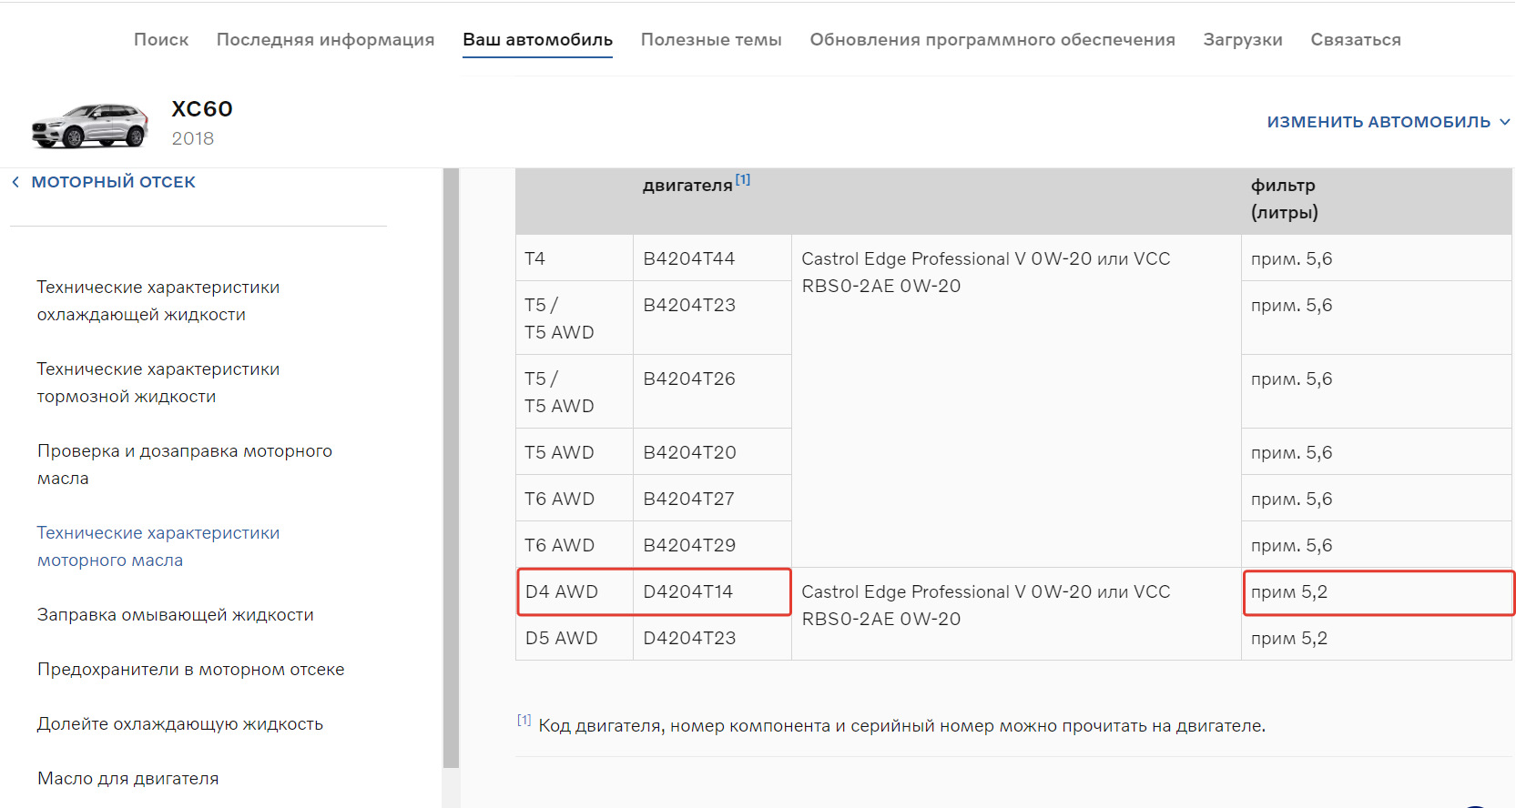The height and width of the screenshot is (808, 1516).
Task: Select Технические характеристики моторного масла link
Action: [x=158, y=547]
